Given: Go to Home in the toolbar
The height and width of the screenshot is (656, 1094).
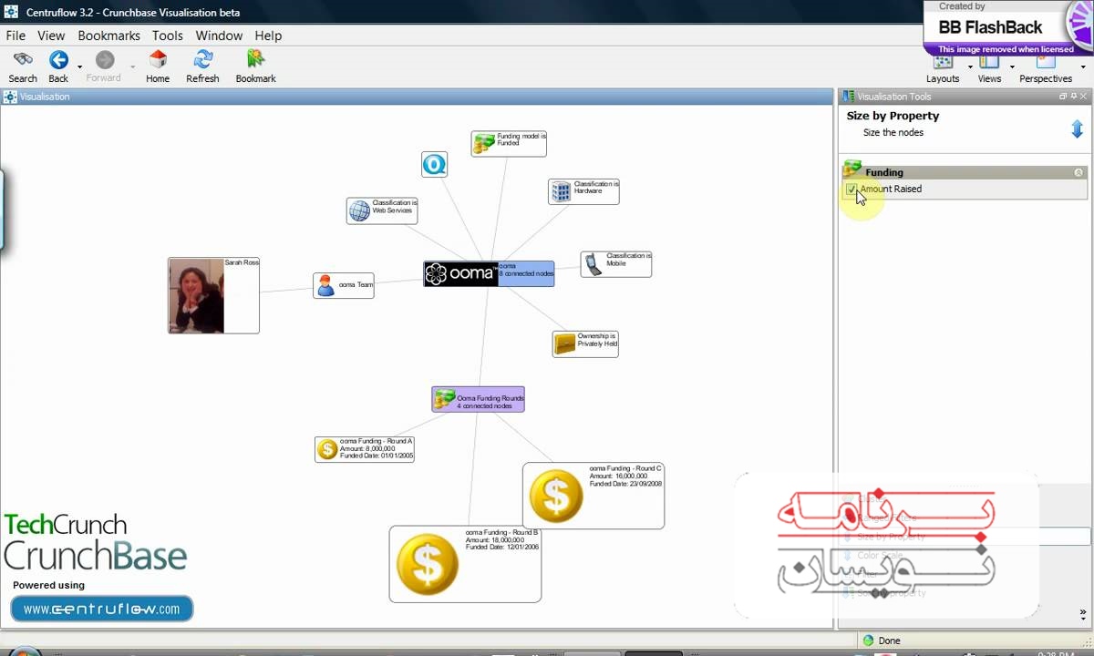Looking at the screenshot, I should (x=158, y=60).
